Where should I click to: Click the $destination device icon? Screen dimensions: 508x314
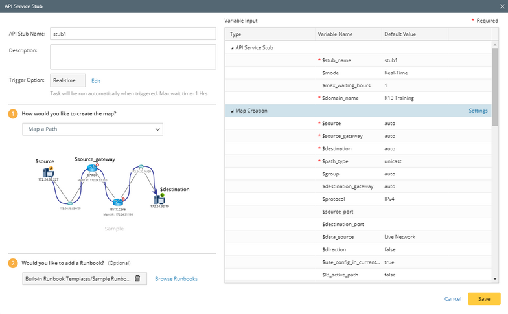[159, 198]
